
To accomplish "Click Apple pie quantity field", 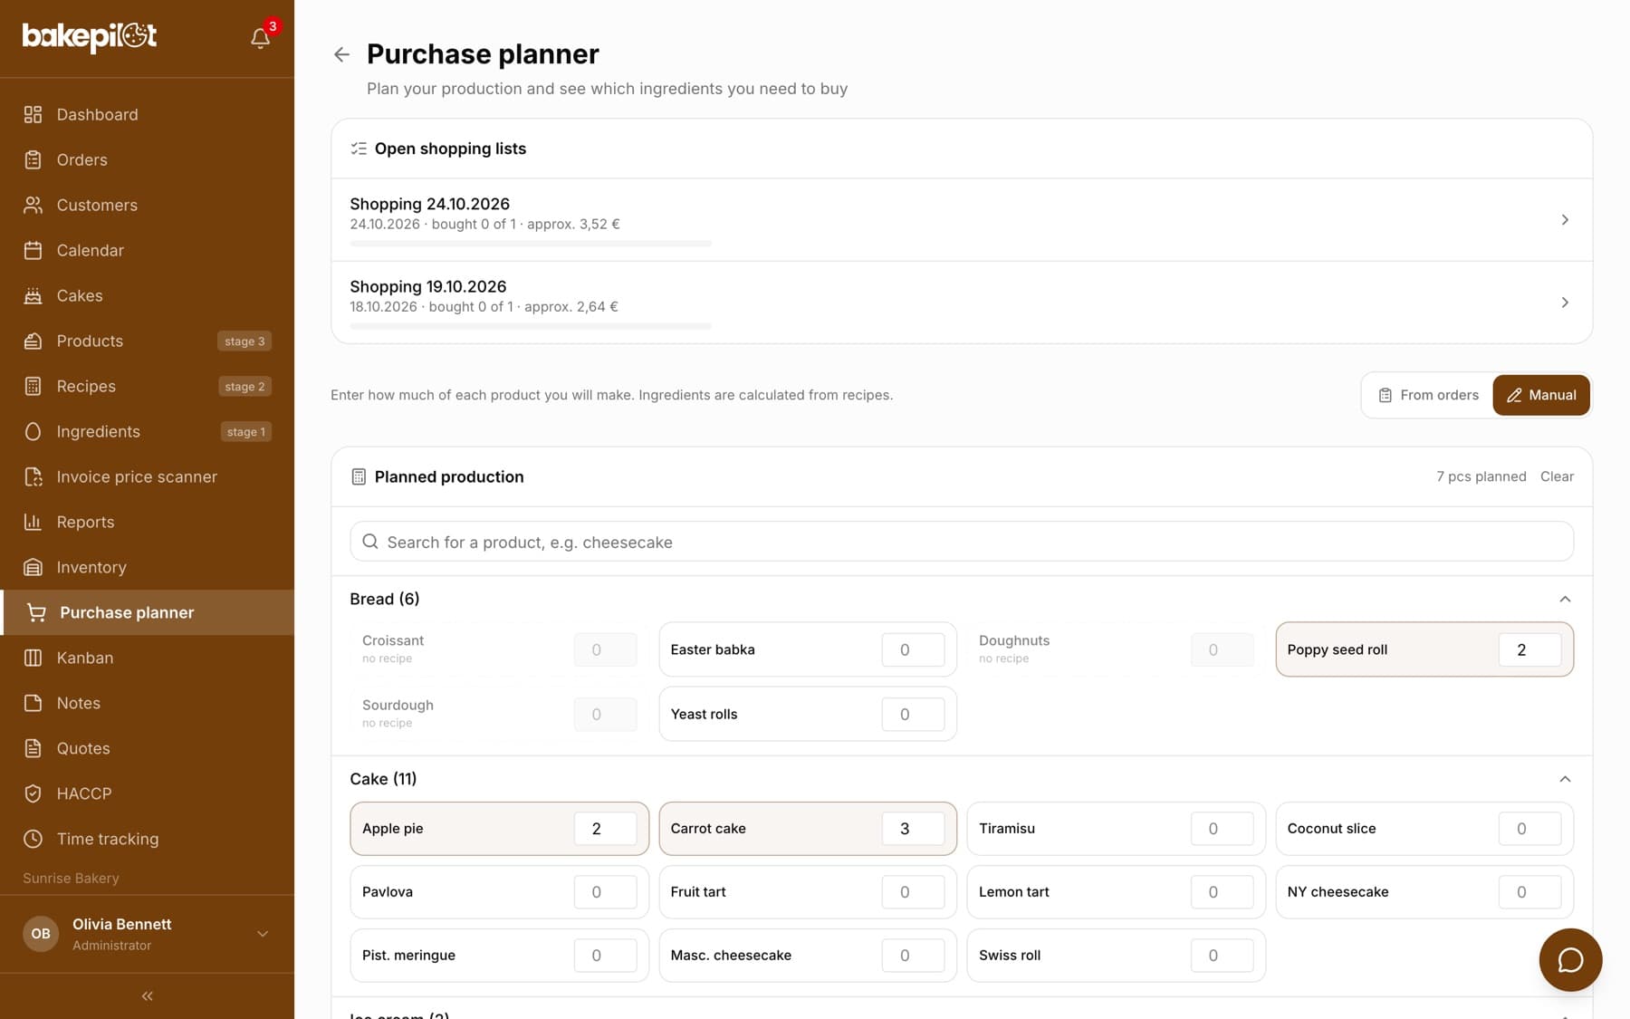I will click(x=605, y=829).
